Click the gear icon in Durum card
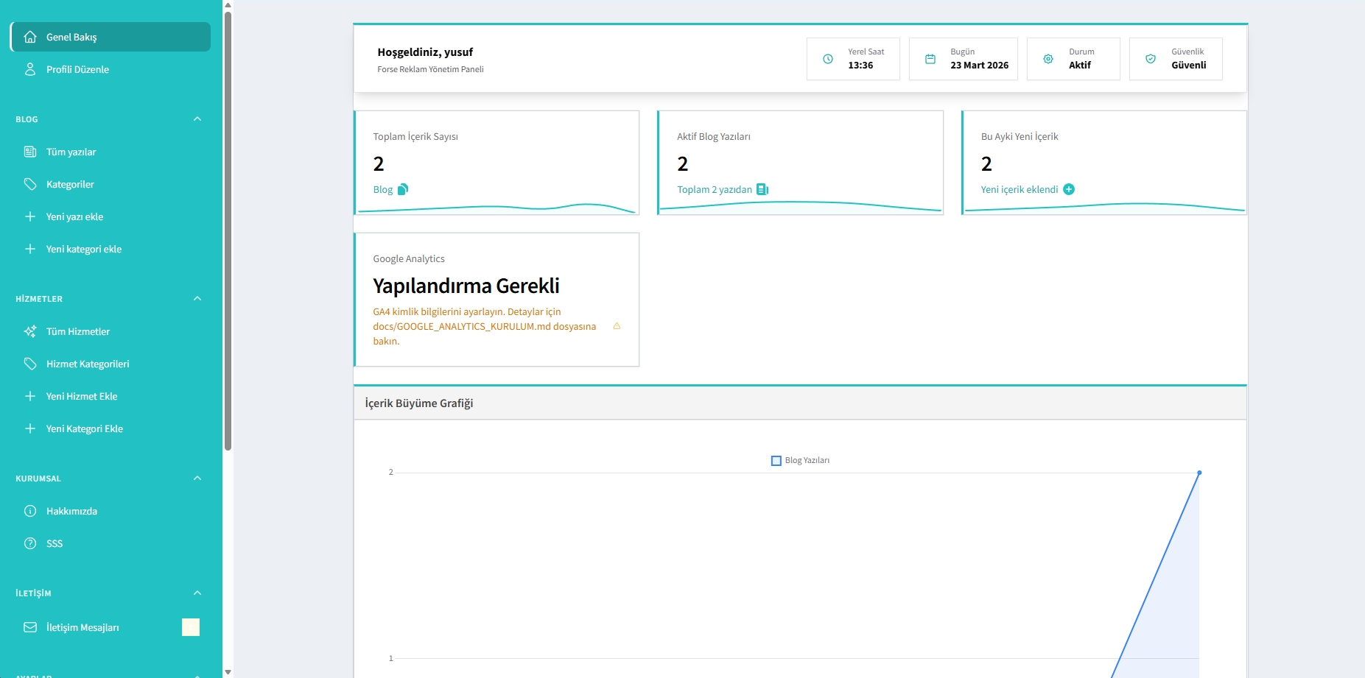Screen dimensions: 1365x678 pos(1048,59)
